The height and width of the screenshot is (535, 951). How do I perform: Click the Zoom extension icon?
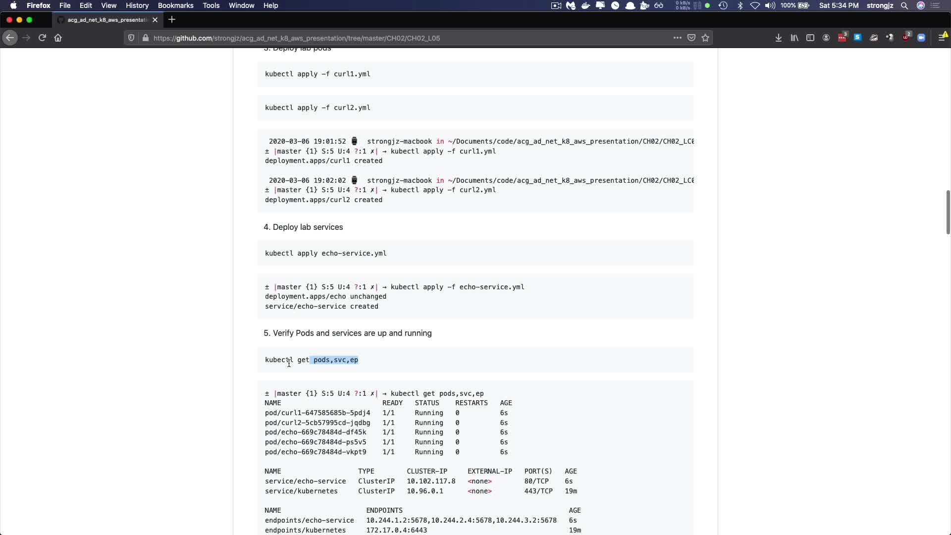click(921, 38)
